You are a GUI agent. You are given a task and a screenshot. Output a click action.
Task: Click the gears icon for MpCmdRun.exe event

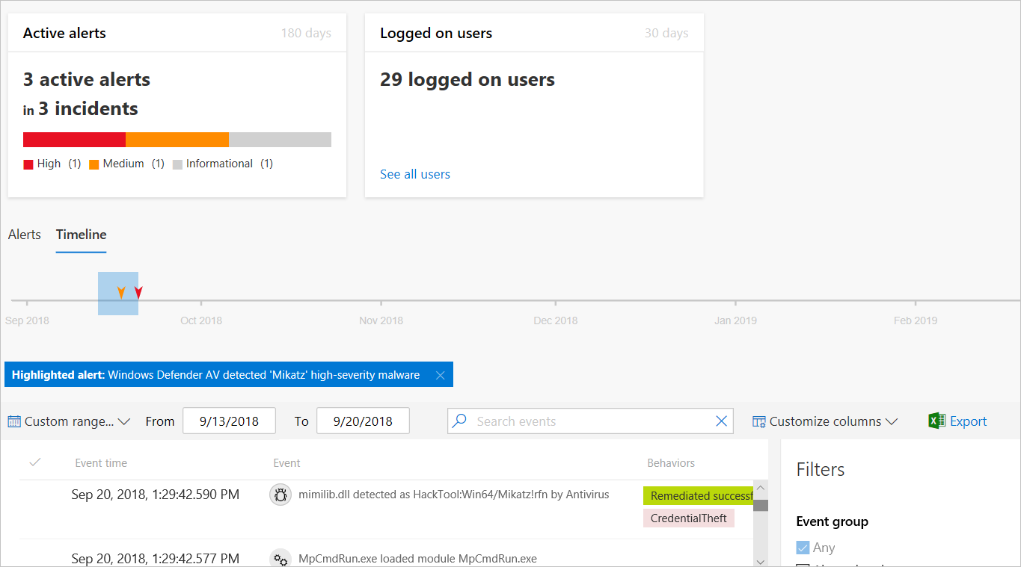280,559
